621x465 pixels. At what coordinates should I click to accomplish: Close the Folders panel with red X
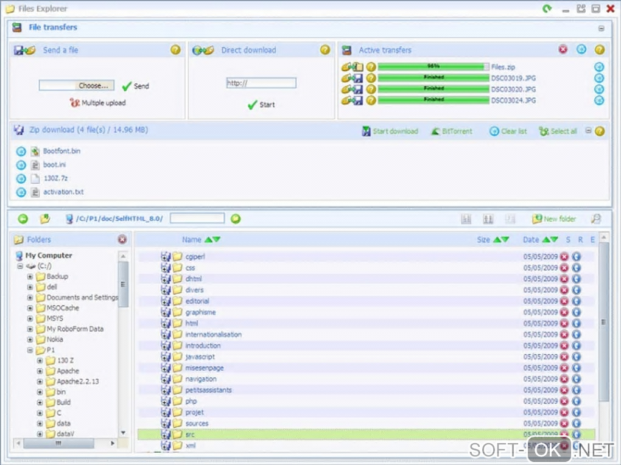122,239
